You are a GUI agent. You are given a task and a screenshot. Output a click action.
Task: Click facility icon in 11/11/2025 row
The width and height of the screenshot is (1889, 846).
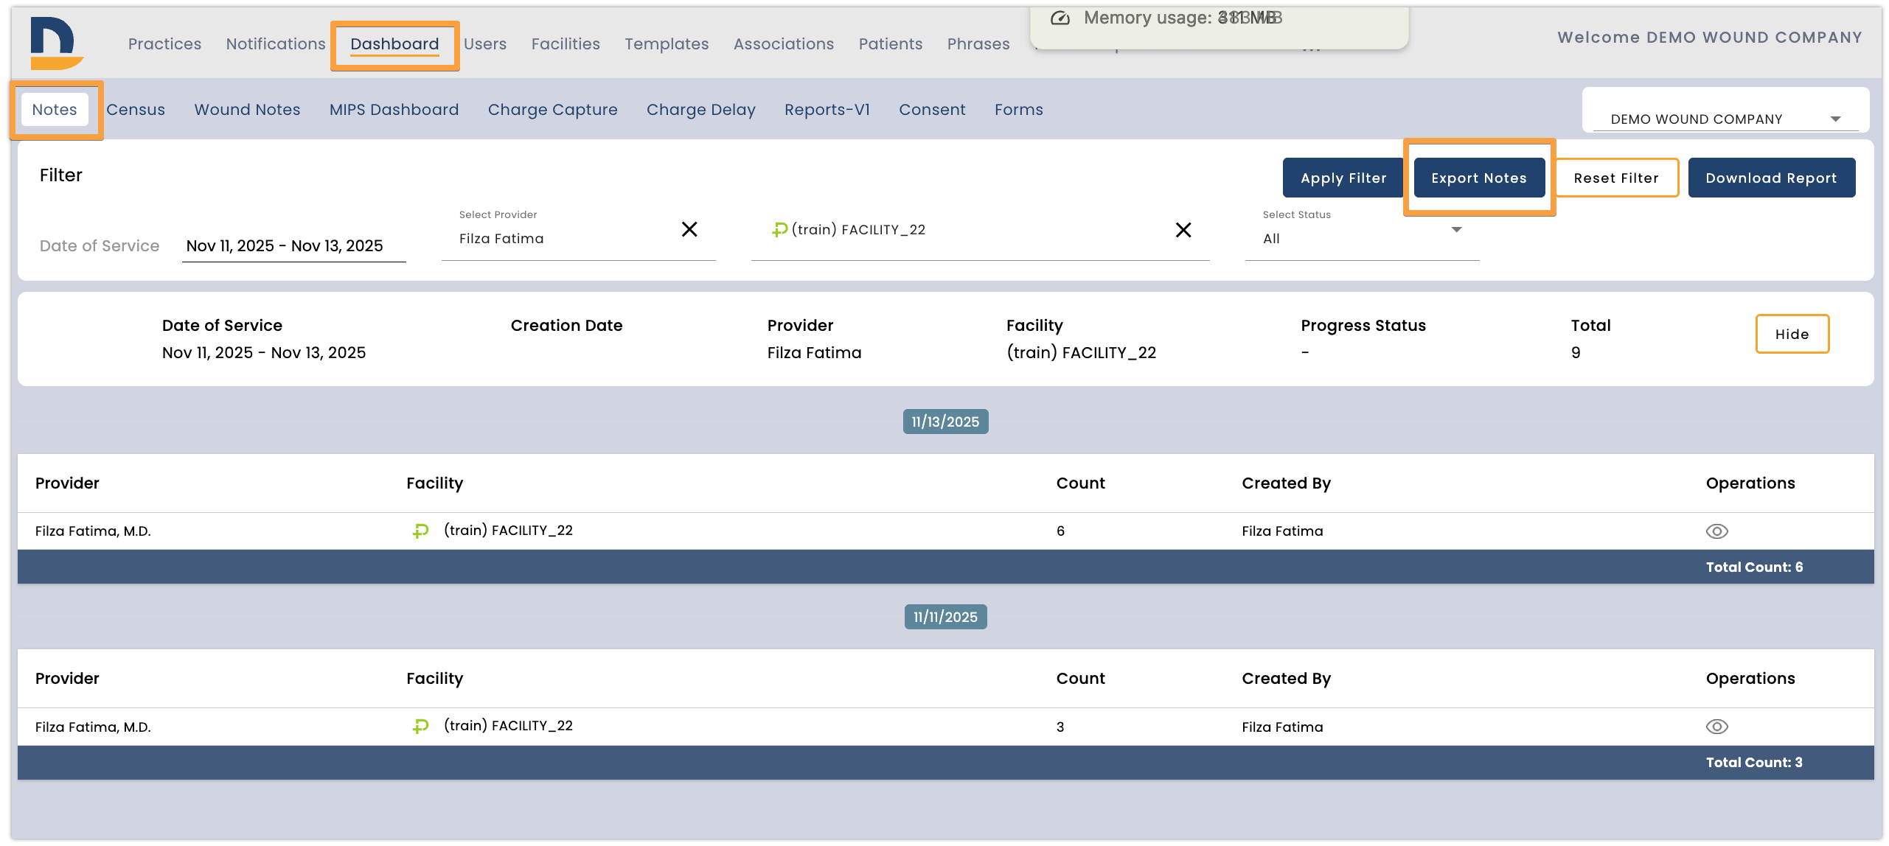point(420,727)
